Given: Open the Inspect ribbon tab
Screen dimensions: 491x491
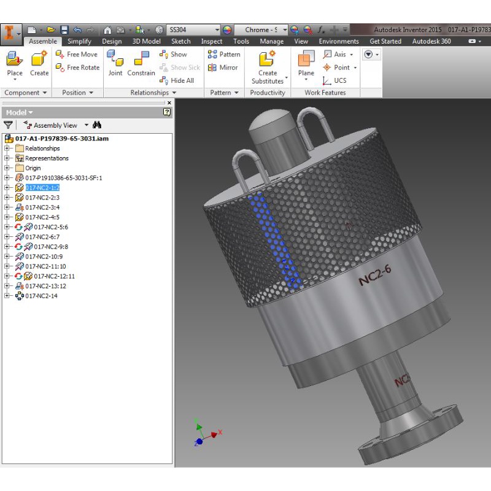Looking at the screenshot, I should [x=212, y=42].
